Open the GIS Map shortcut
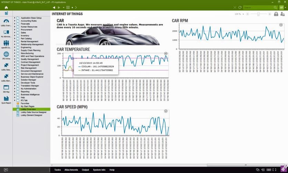Viewport: 288px width, 173px height. (x=6, y=89)
